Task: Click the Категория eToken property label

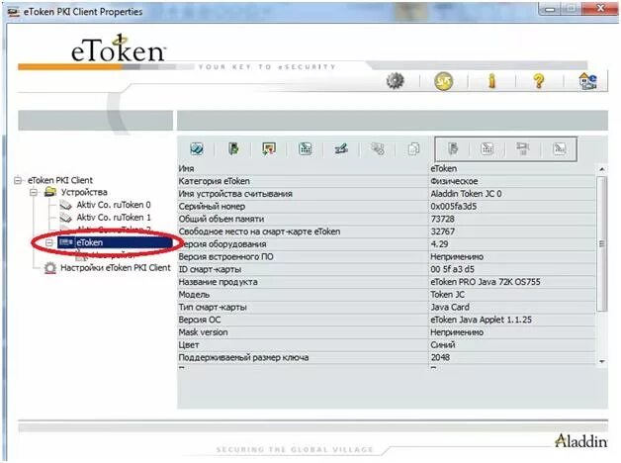Action: 215,181
